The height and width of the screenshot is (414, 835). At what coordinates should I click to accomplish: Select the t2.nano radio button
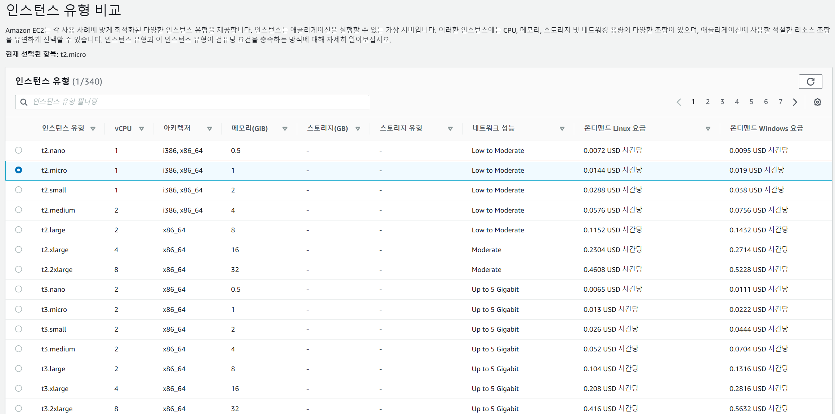(x=19, y=150)
